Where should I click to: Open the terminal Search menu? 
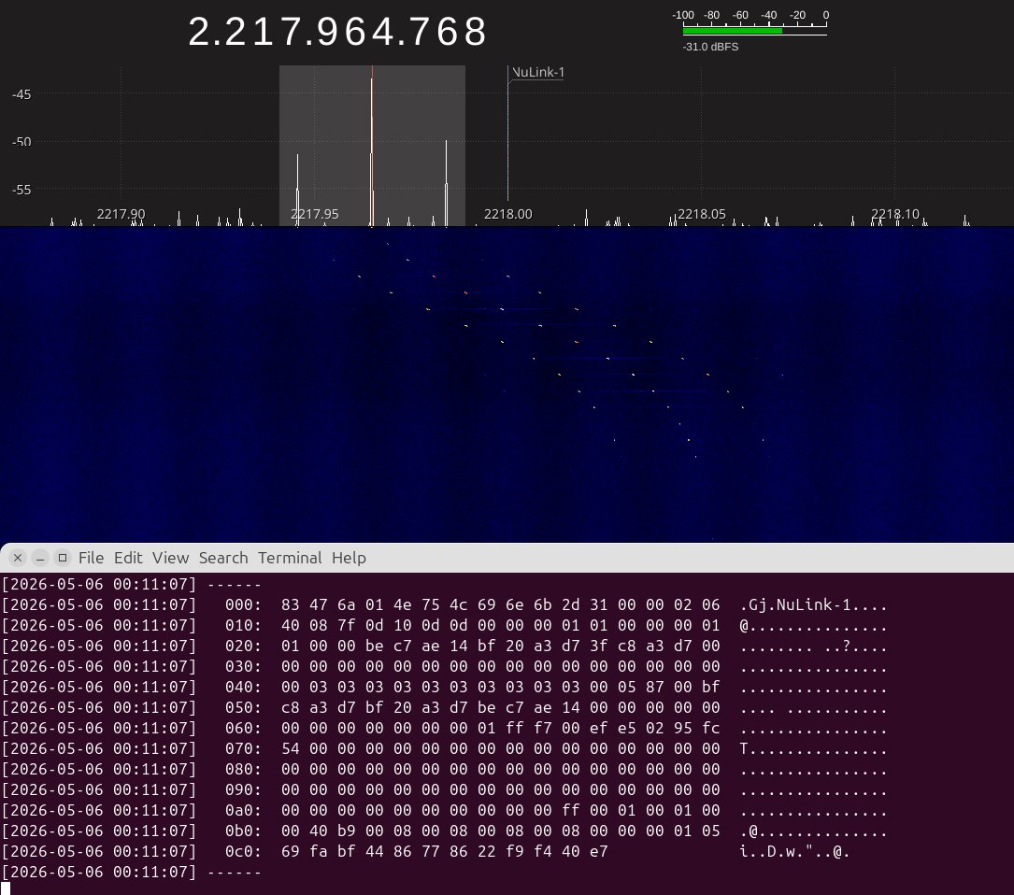223,558
